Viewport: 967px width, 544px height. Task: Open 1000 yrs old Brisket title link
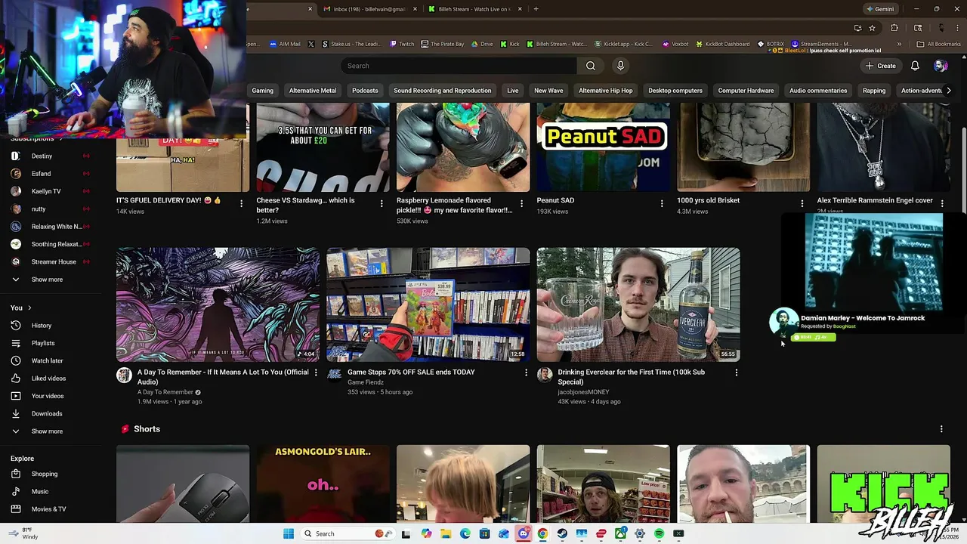(x=708, y=200)
